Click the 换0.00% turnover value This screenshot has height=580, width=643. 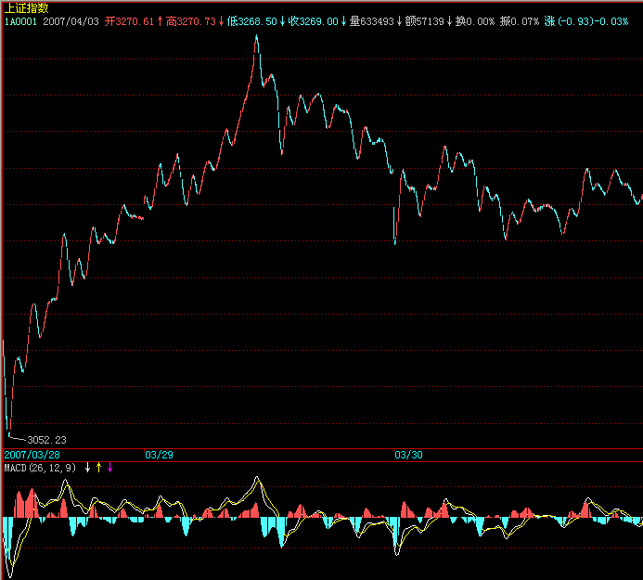tap(475, 19)
